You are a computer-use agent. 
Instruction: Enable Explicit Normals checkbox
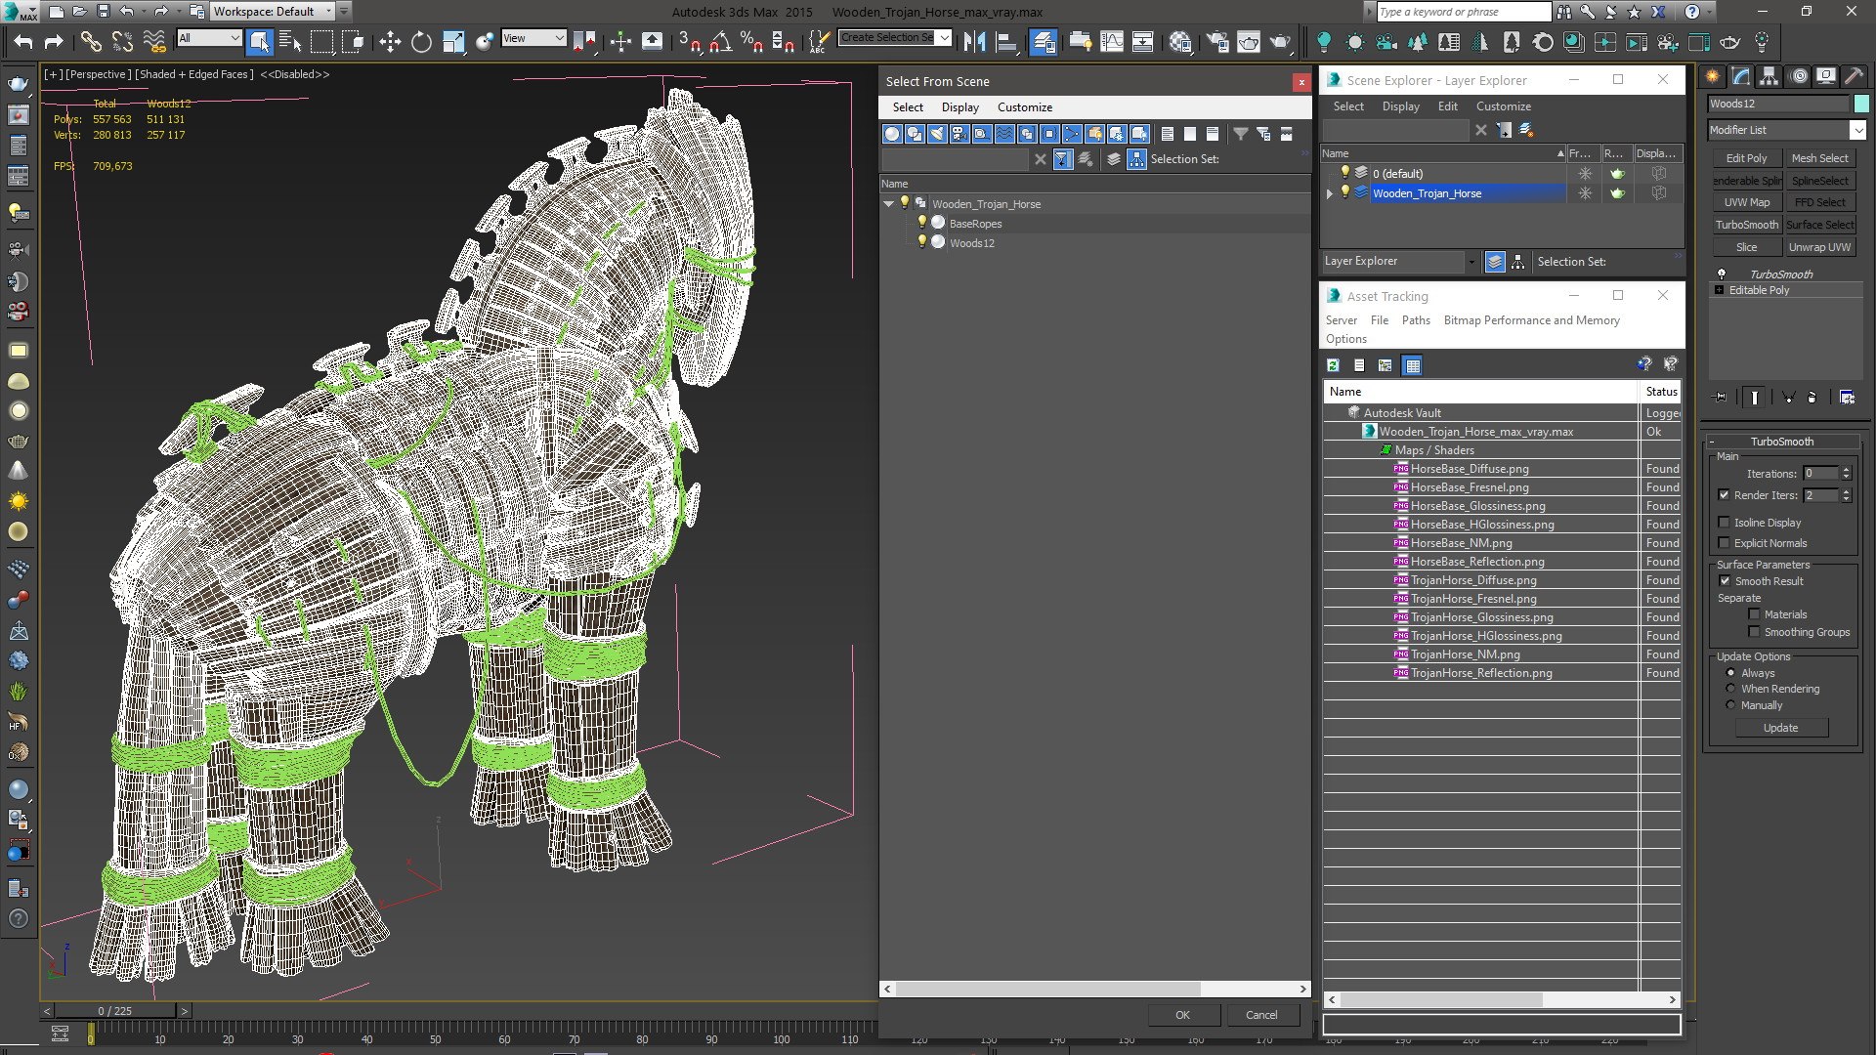[1724, 543]
